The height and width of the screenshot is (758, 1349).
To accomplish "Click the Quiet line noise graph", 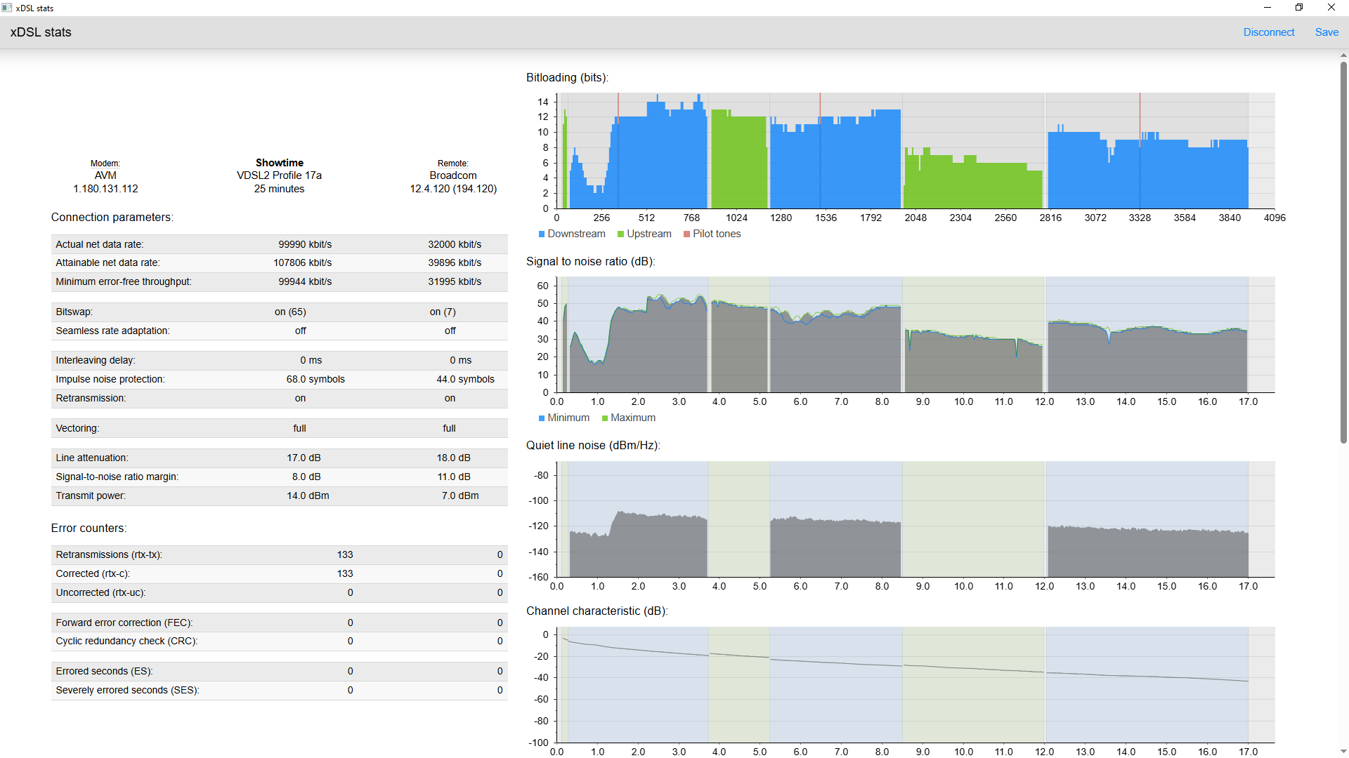I will (x=913, y=519).
